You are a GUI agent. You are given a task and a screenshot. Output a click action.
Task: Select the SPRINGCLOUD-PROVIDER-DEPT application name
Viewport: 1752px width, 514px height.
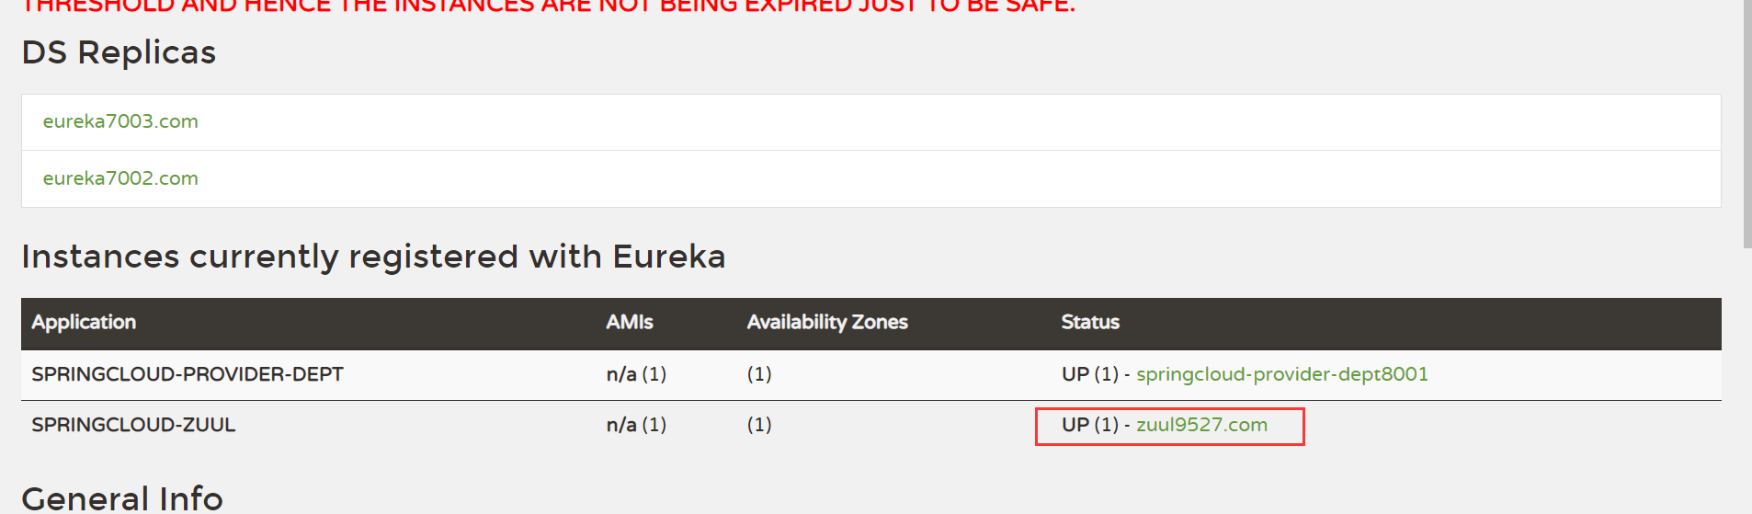pos(188,374)
